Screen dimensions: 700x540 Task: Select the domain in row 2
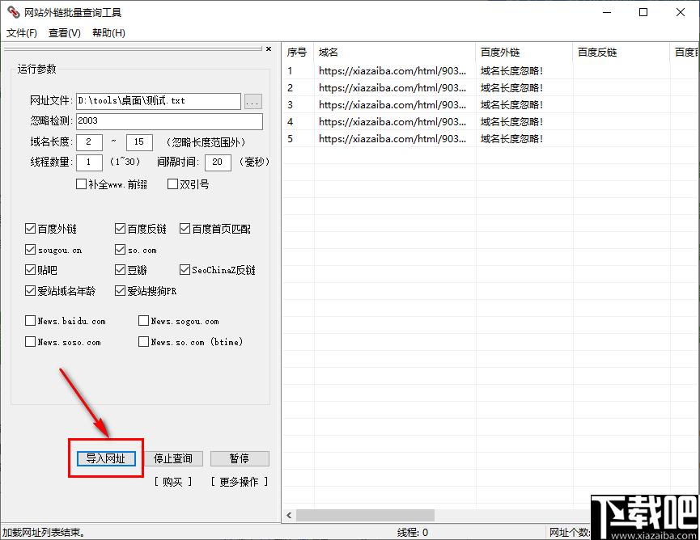coord(392,88)
